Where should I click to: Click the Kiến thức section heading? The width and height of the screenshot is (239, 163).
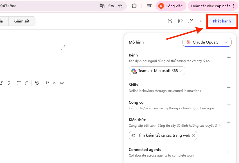pyautogui.click(x=137, y=120)
